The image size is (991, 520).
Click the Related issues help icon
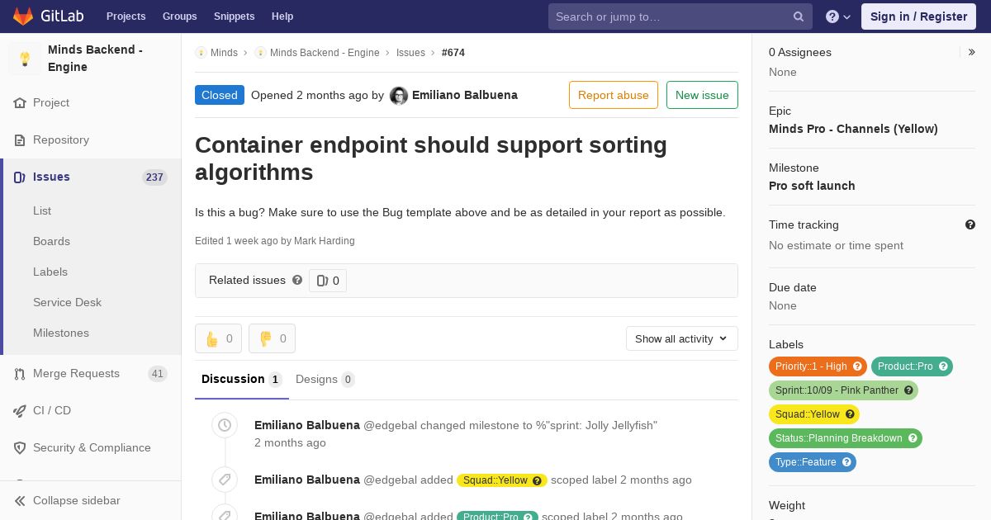(x=297, y=280)
